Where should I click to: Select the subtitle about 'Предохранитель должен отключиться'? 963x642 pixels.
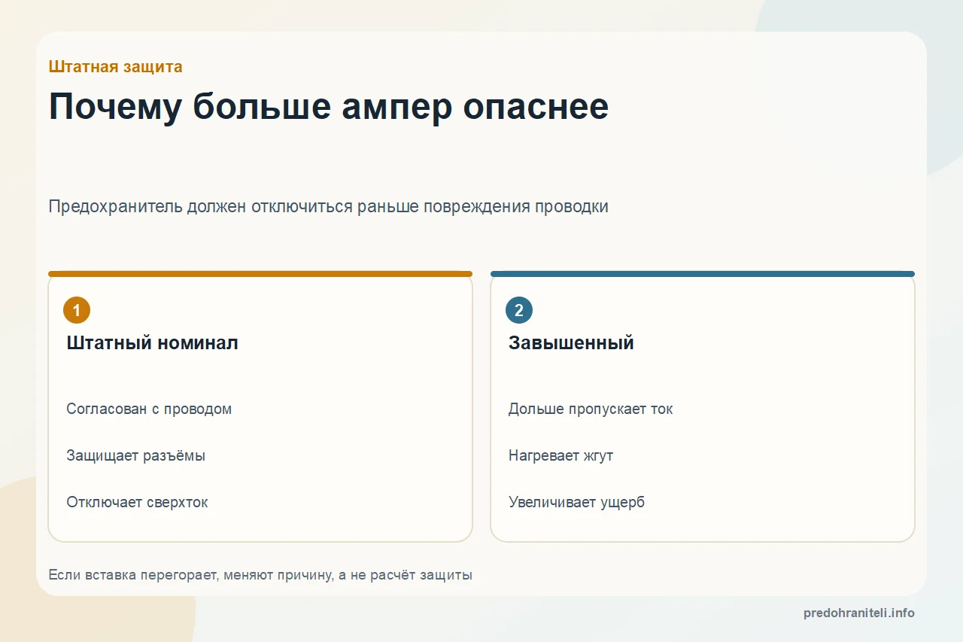tap(328, 206)
